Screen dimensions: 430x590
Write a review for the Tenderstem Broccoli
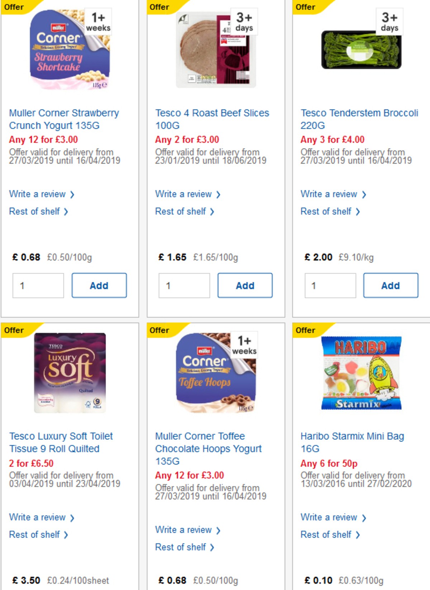point(330,194)
